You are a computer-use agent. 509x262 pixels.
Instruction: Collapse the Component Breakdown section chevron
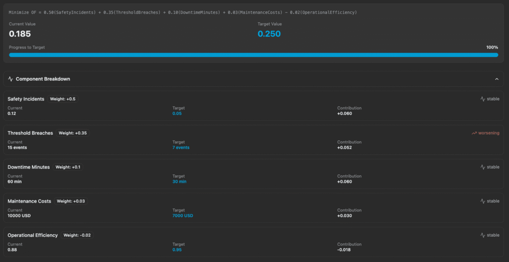click(x=496, y=79)
